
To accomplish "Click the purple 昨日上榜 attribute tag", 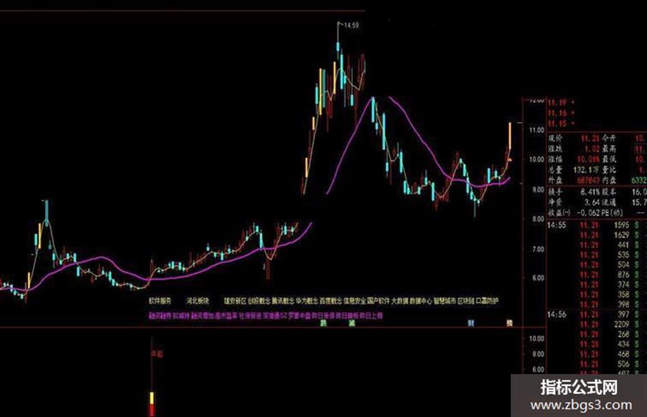I will tap(371, 316).
